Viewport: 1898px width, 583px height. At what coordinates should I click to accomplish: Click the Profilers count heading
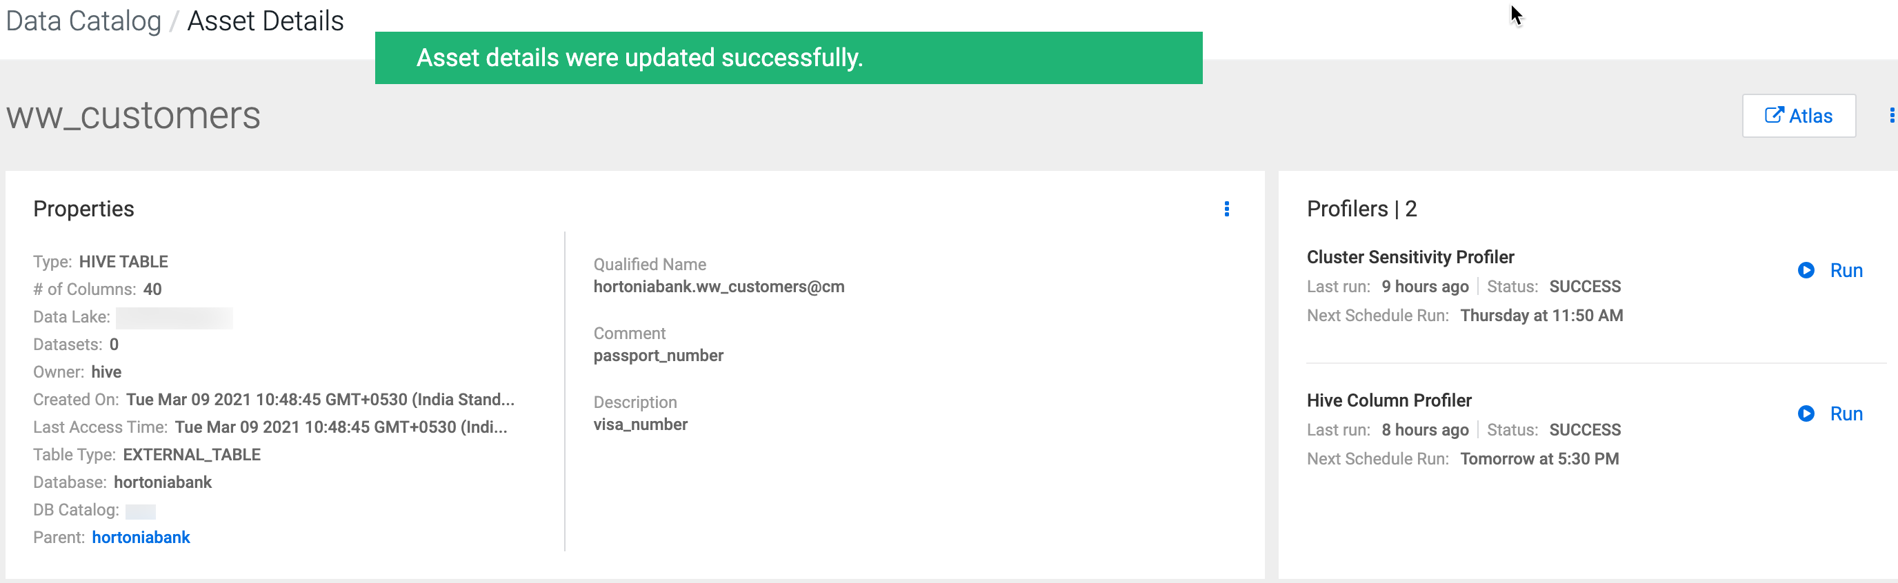pos(1361,209)
